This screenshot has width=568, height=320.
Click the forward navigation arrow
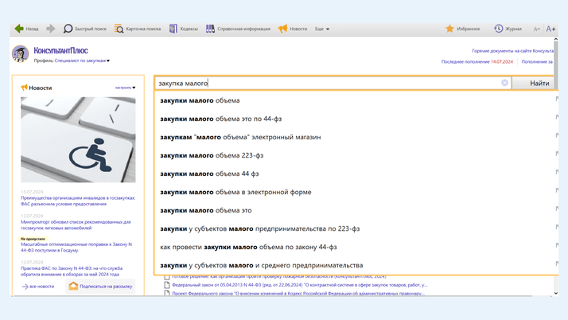50,29
